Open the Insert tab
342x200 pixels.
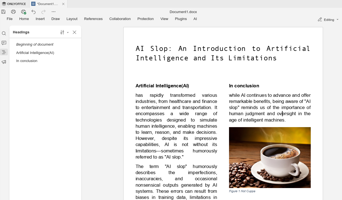point(40,19)
